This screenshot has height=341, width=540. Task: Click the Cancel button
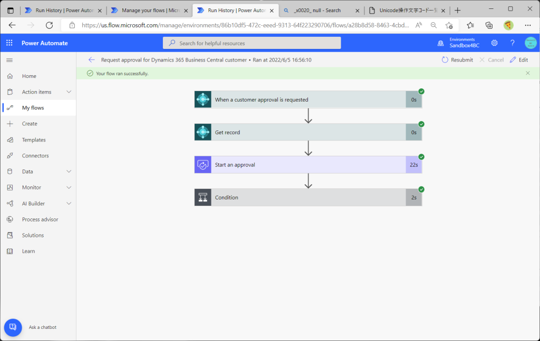[x=491, y=60]
